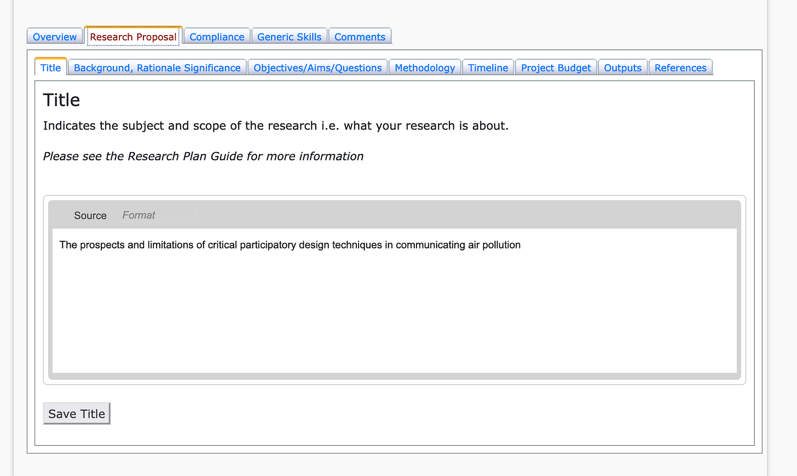Open the Background, Rationale Significance section
This screenshot has width=797, height=476.
coord(157,67)
